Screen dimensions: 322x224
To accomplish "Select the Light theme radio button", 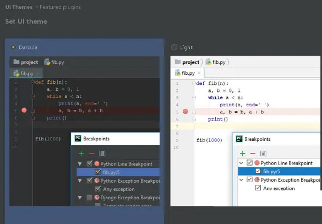I will (174, 47).
